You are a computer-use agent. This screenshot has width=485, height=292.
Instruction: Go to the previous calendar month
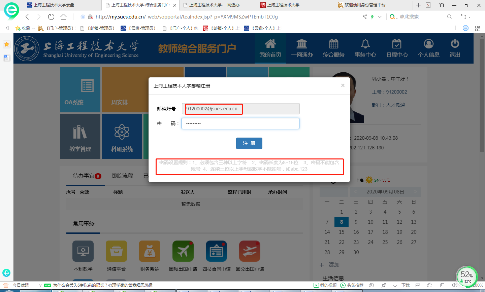(x=355, y=192)
